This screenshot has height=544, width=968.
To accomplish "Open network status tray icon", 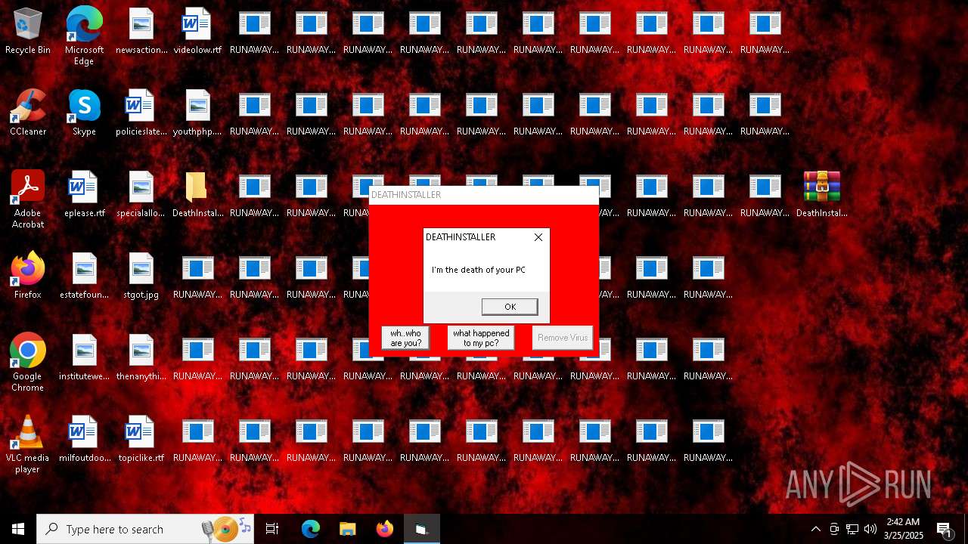I will [852, 529].
